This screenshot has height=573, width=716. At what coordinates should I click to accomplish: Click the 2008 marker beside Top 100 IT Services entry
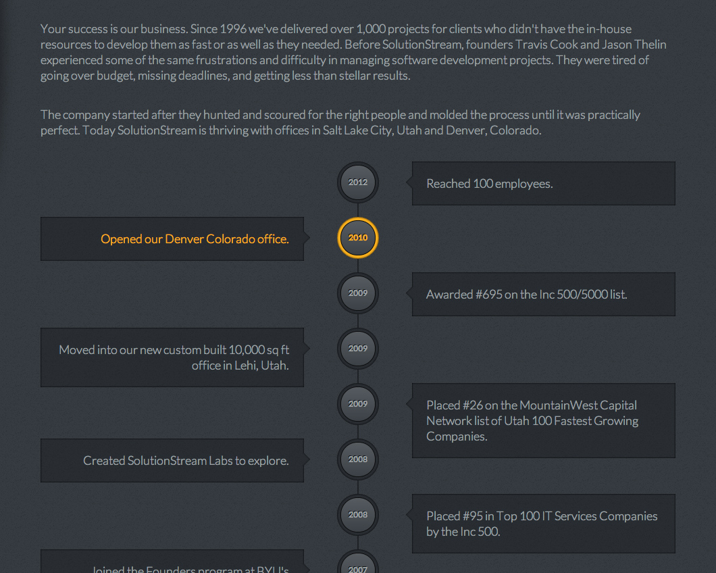click(357, 515)
